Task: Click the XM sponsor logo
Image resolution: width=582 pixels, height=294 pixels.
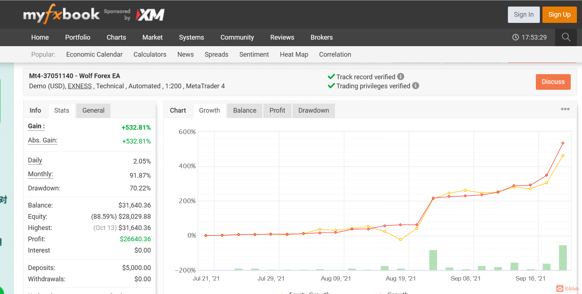Action: coord(150,15)
